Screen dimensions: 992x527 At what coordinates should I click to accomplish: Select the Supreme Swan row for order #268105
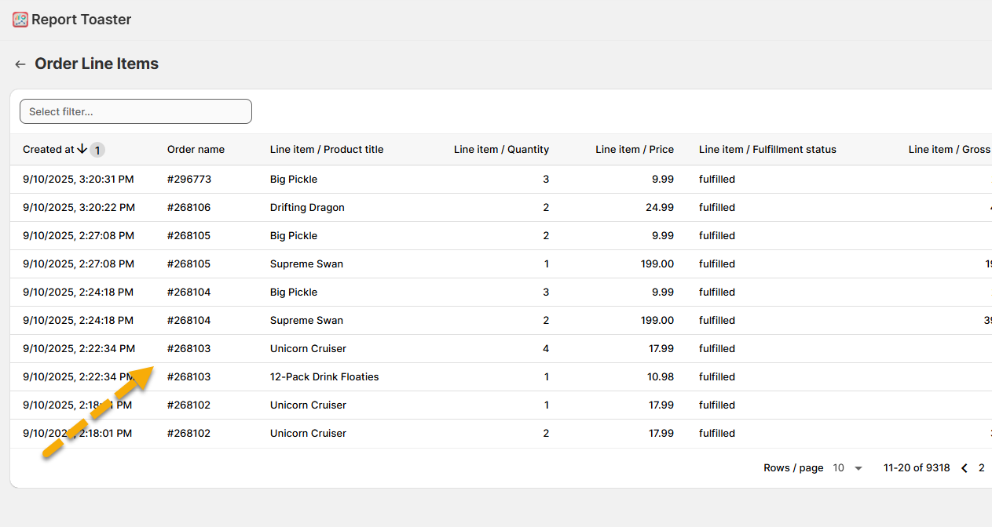[x=306, y=264]
